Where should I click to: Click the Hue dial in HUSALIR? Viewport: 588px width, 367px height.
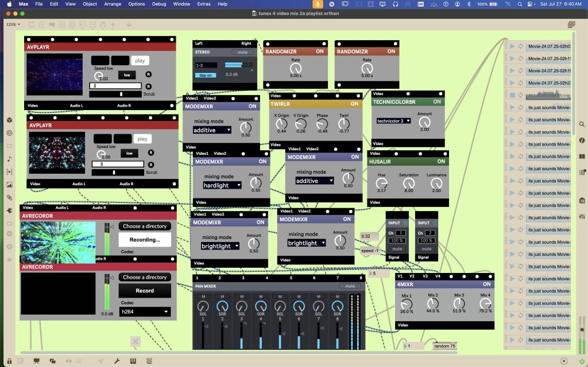coord(381,183)
